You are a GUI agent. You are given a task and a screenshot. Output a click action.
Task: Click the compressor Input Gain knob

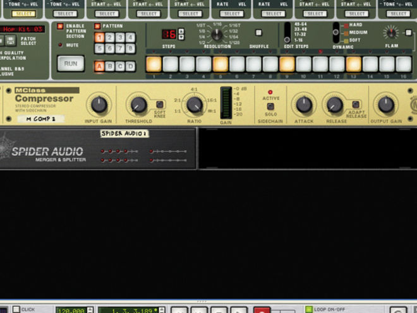(x=99, y=105)
